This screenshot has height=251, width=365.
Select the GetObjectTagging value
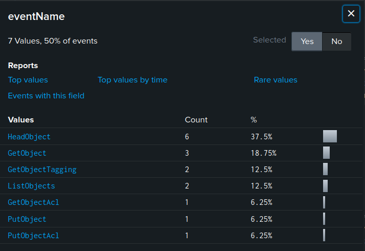42,170
